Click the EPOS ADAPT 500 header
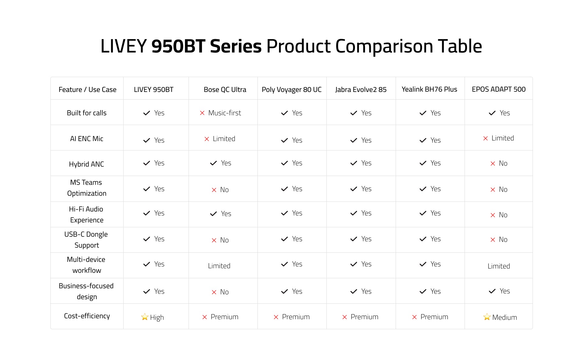583x362 pixels. (x=499, y=89)
